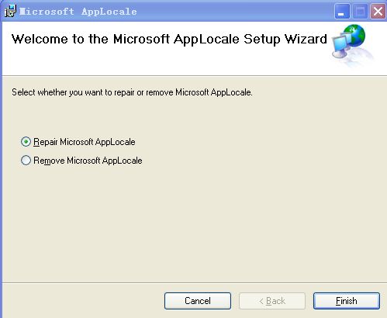This screenshot has width=387, height=318.
Task: Click the monitor image in the banner graphic
Action: click(x=340, y=47)
